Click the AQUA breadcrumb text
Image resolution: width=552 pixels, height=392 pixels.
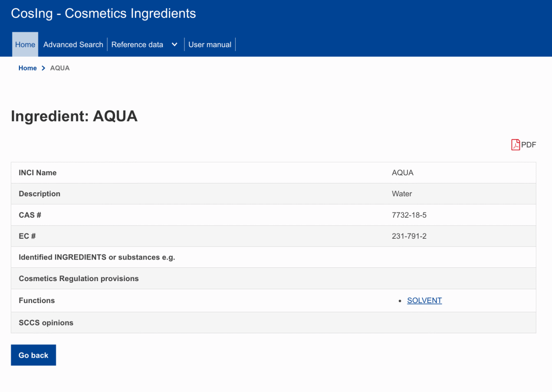click(x=60, y=68)
